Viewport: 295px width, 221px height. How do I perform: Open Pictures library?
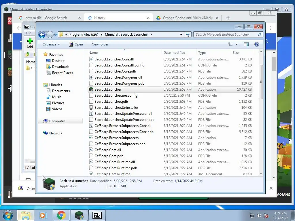point(58,103)
